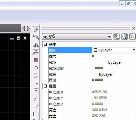The width and height of the screenshot is (136, 120).
Task: Collapse the 视图 section
Action: (45, 86)
